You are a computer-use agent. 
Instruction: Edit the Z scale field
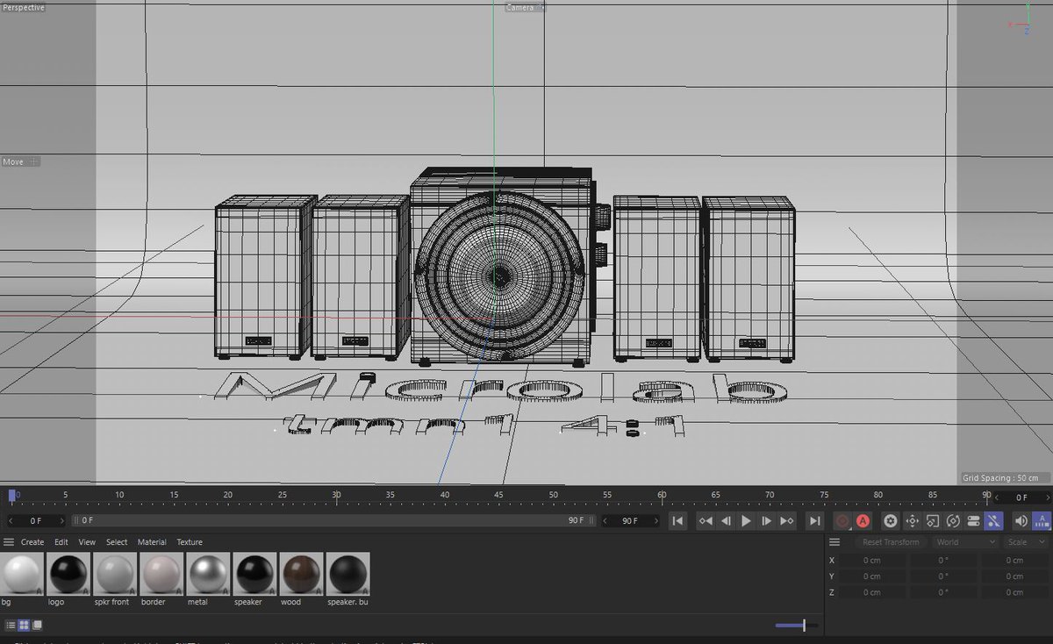(1015, 592)
